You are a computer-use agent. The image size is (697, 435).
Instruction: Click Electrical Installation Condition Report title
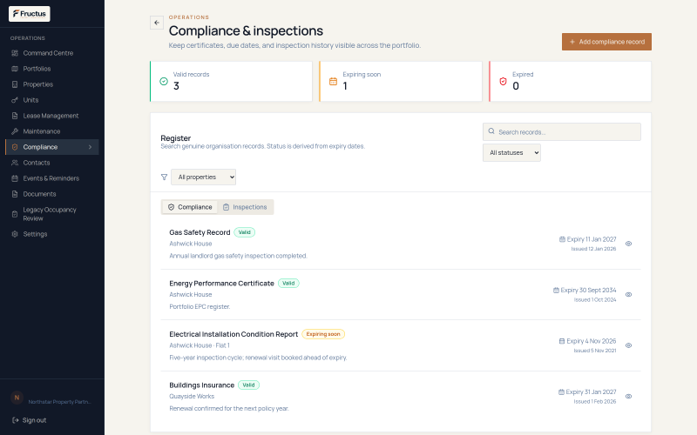click(233, 334)
